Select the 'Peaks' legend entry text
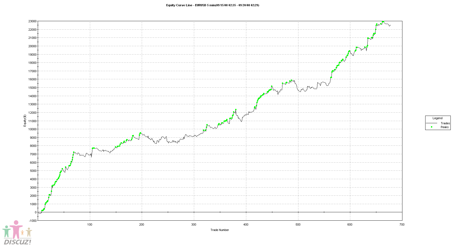The height and width of the screenshot is (247, 454). tap(445, 127)
